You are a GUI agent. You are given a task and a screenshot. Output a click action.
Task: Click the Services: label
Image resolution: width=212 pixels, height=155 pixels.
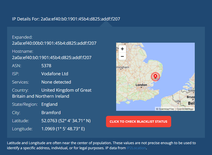click(21, 82)
